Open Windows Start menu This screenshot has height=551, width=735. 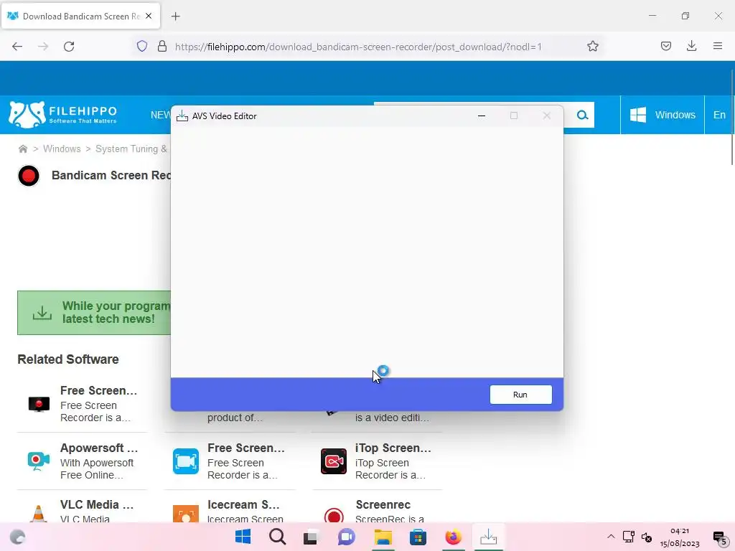[x=243, y=537]
